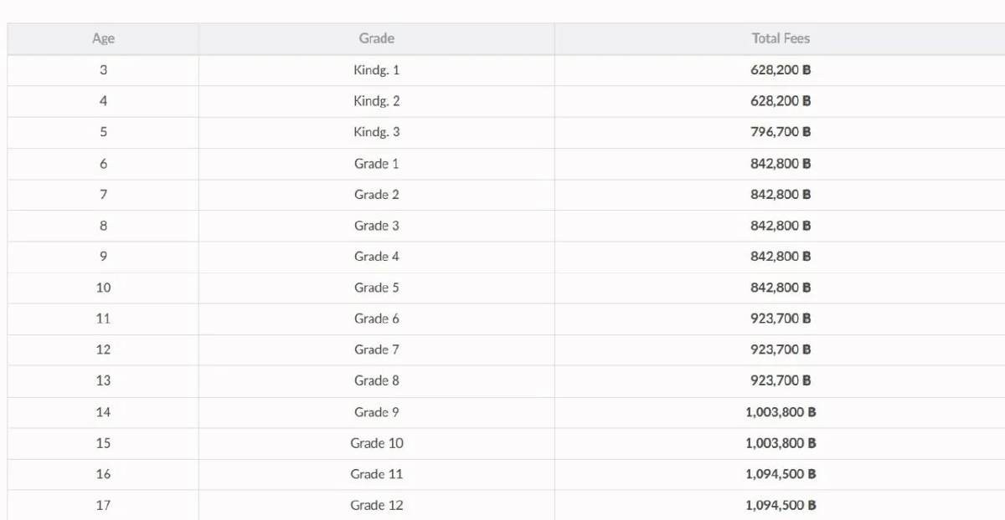The image size is (1005, 520).
Task: Click the Grade column header
Action: click(376, 38)
